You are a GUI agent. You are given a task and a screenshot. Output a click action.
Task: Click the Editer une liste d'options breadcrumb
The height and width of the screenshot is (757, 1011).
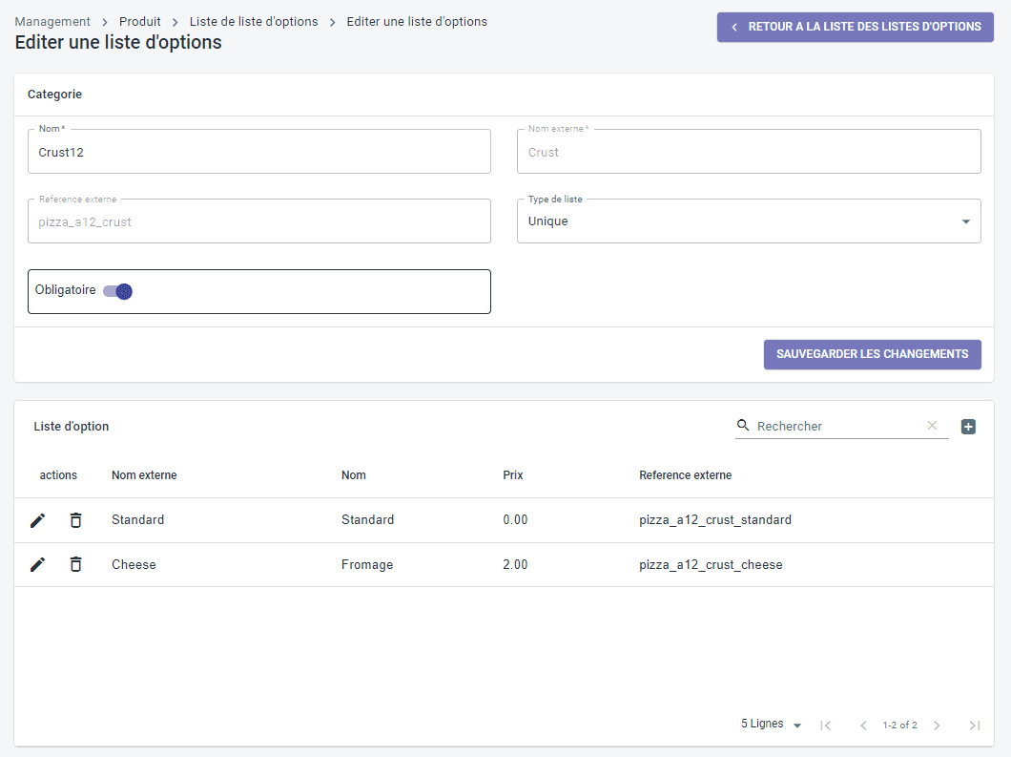tap(417, 21)
